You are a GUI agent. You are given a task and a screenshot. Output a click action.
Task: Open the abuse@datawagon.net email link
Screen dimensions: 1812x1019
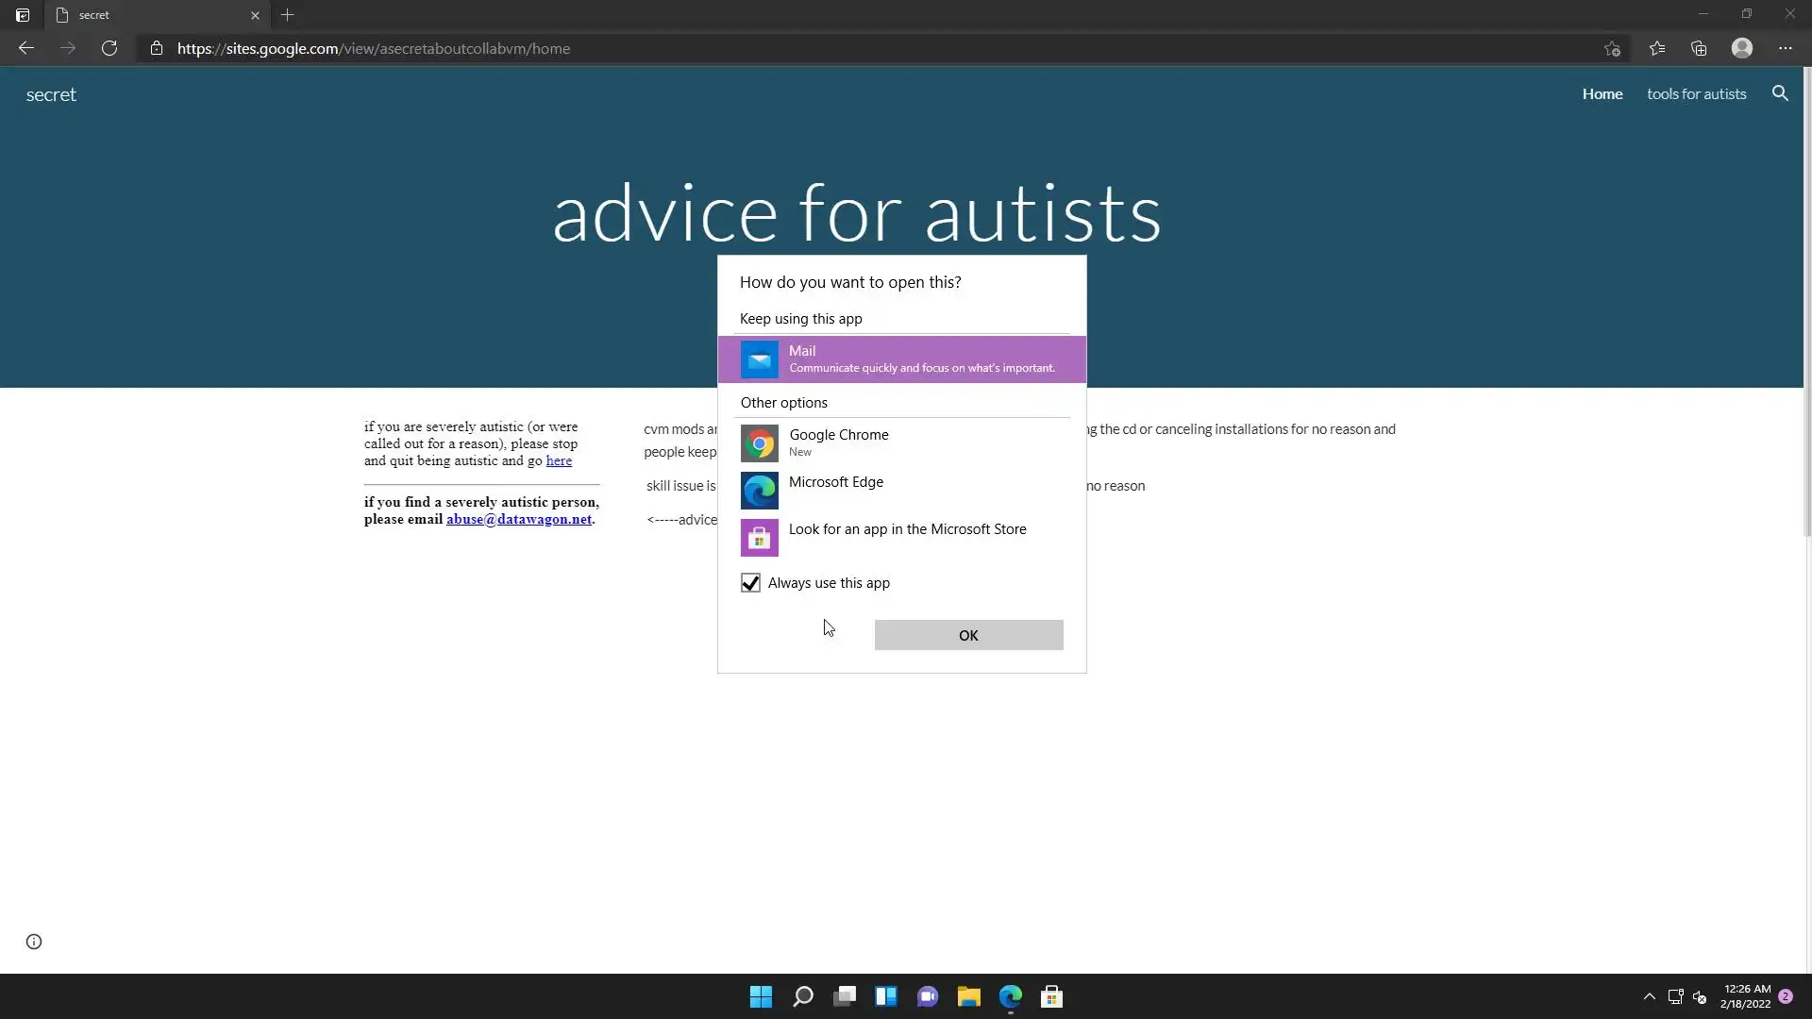point(518,519)
